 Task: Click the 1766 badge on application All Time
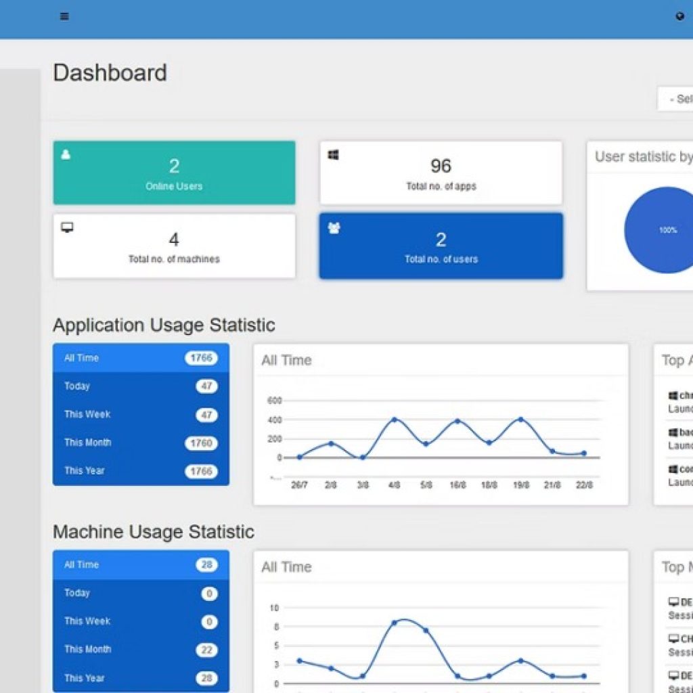click(201, 359)
